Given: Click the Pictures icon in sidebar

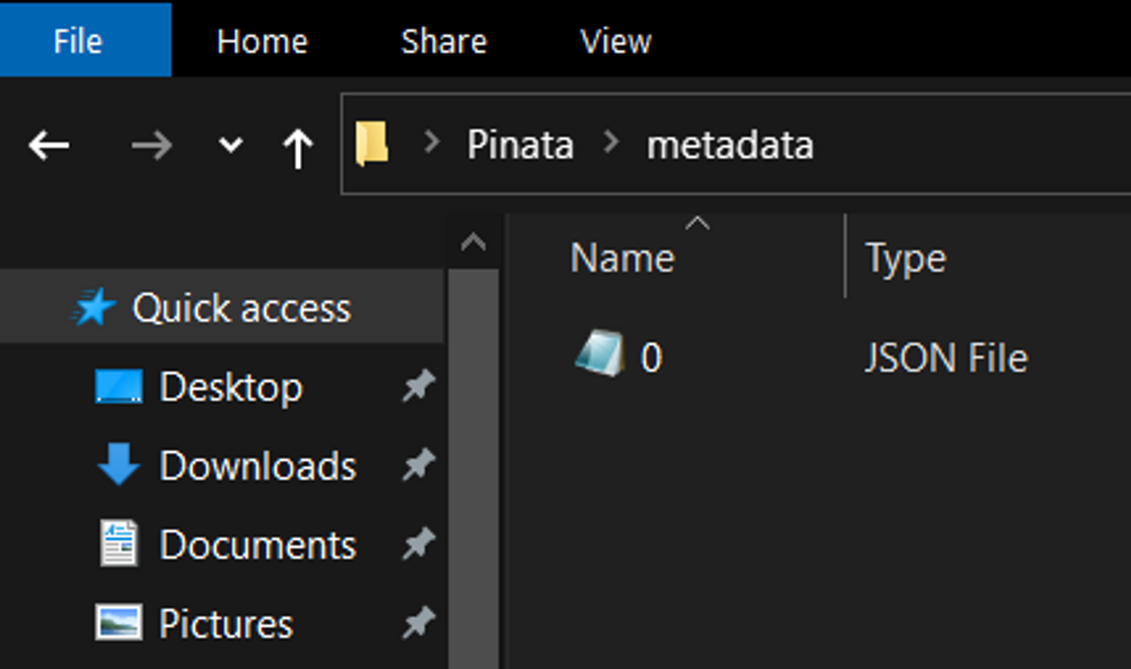Looking at the screenshot, I should point(118,623).
